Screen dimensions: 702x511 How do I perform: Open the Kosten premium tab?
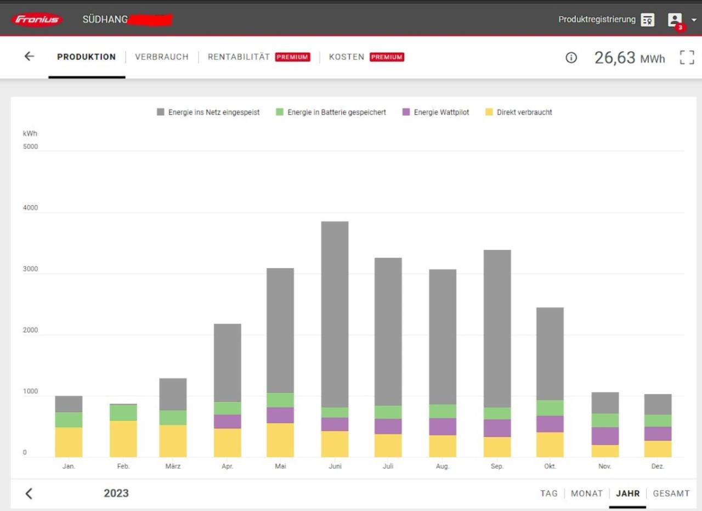click(346, 57)
